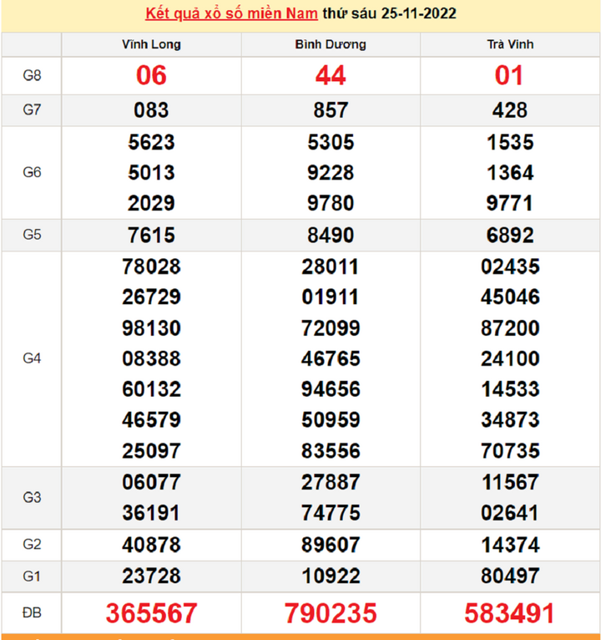Select the Bình Dương column header
This screenshot has height=640, width=601.
coord(331,44)
